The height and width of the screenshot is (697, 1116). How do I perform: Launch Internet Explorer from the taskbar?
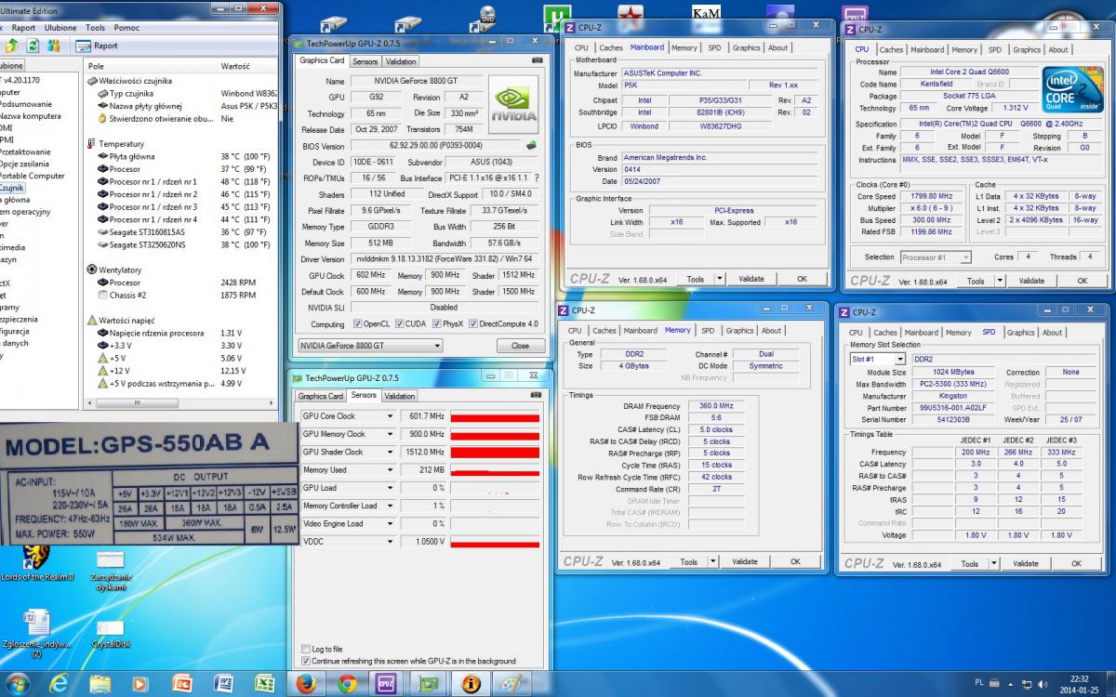[x=60, y=683]
